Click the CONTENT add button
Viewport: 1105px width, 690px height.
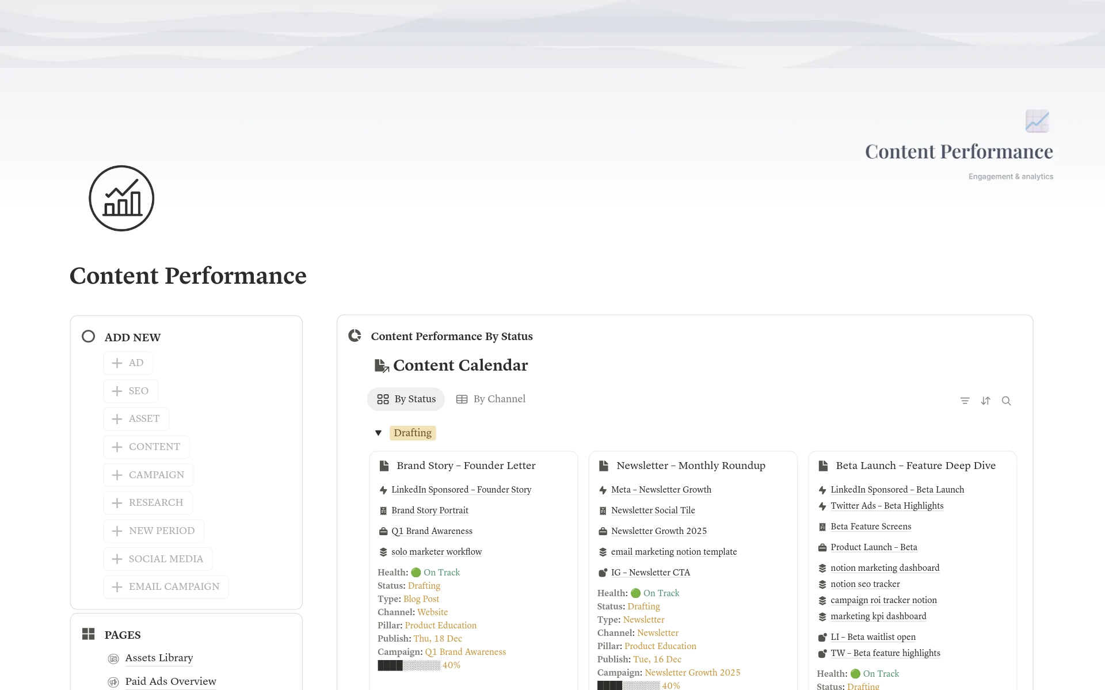point(147,447)
